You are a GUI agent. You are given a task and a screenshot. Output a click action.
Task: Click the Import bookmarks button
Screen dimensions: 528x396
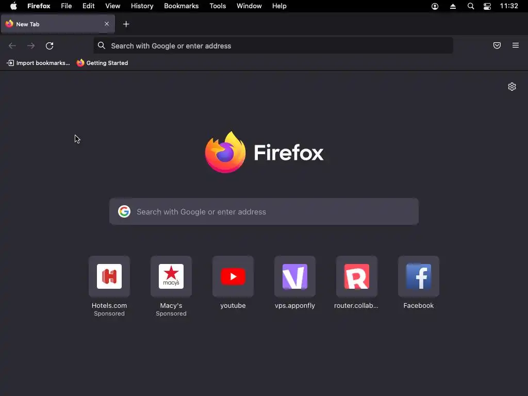click(38, 63)
